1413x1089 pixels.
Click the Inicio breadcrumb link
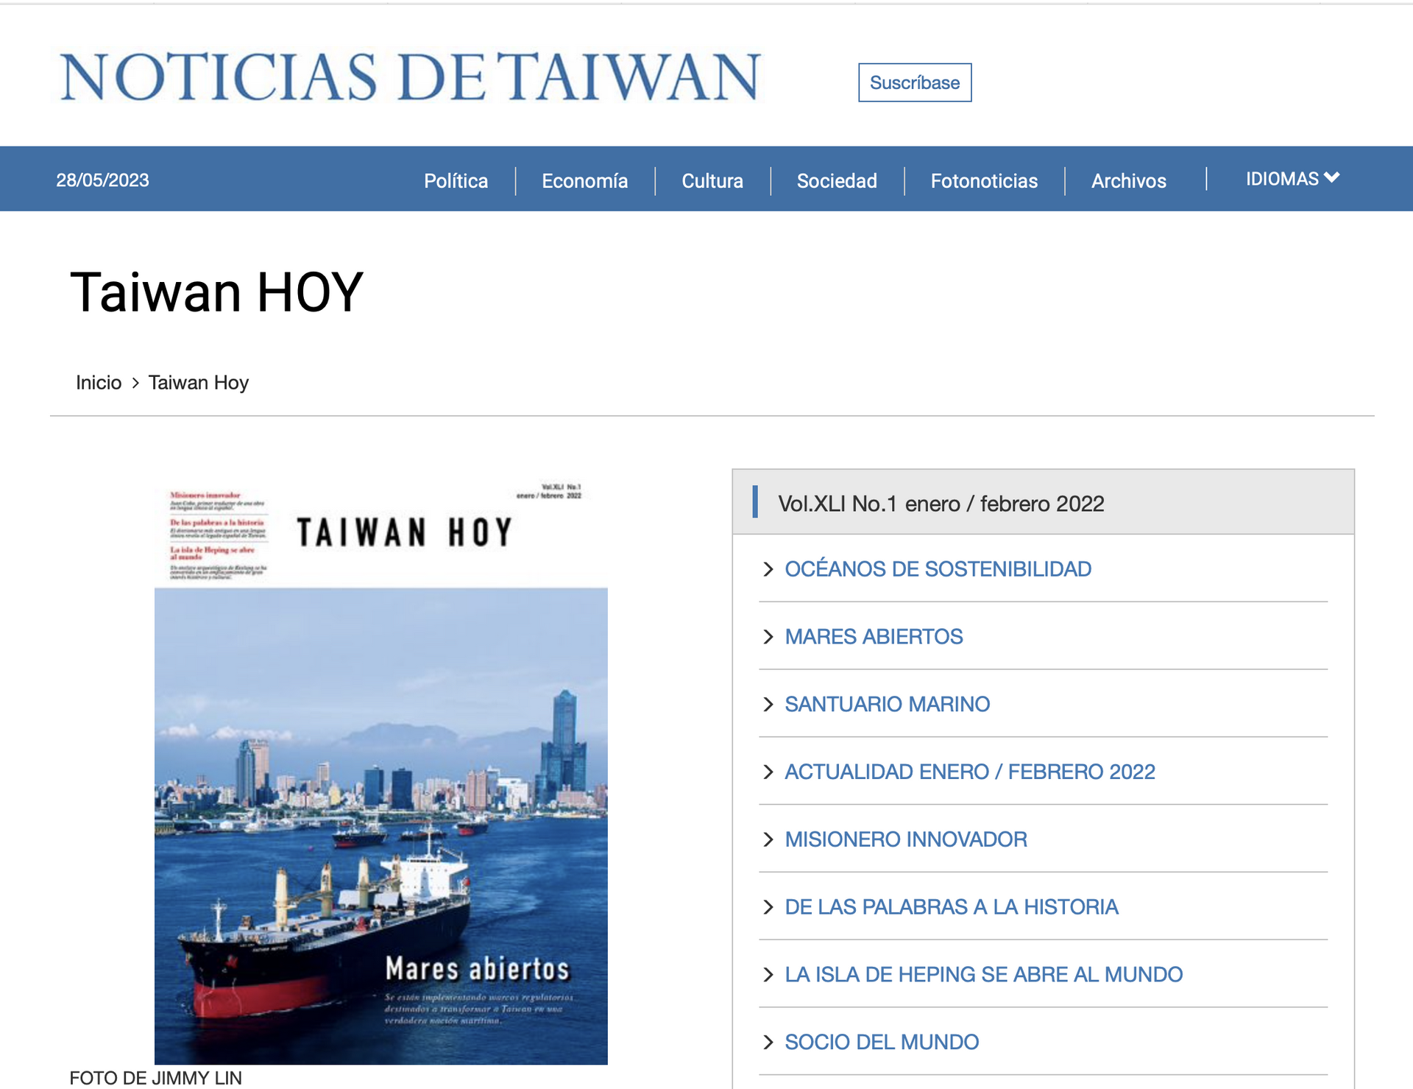(99, 383)
